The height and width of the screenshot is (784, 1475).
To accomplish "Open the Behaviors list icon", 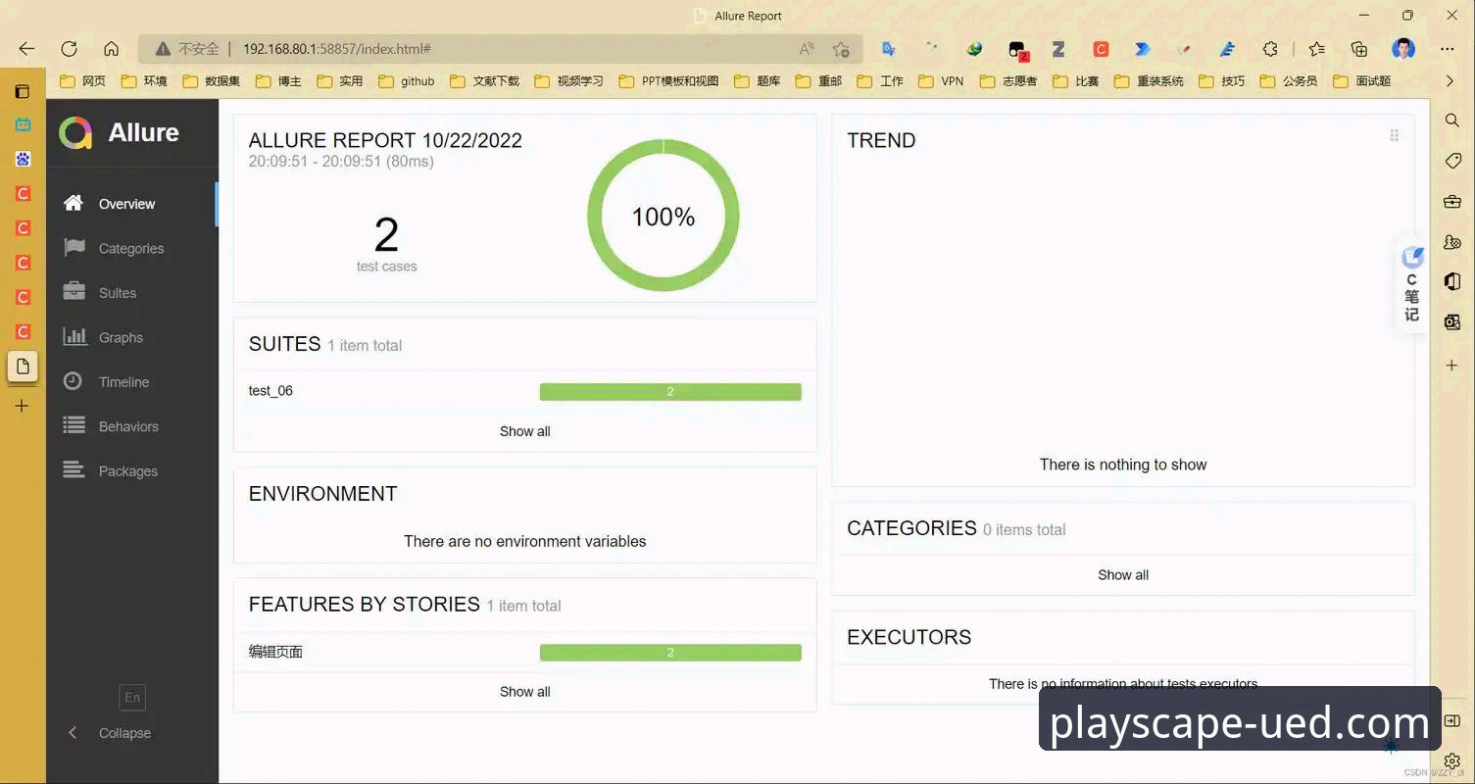I will [x=74, y=426].
